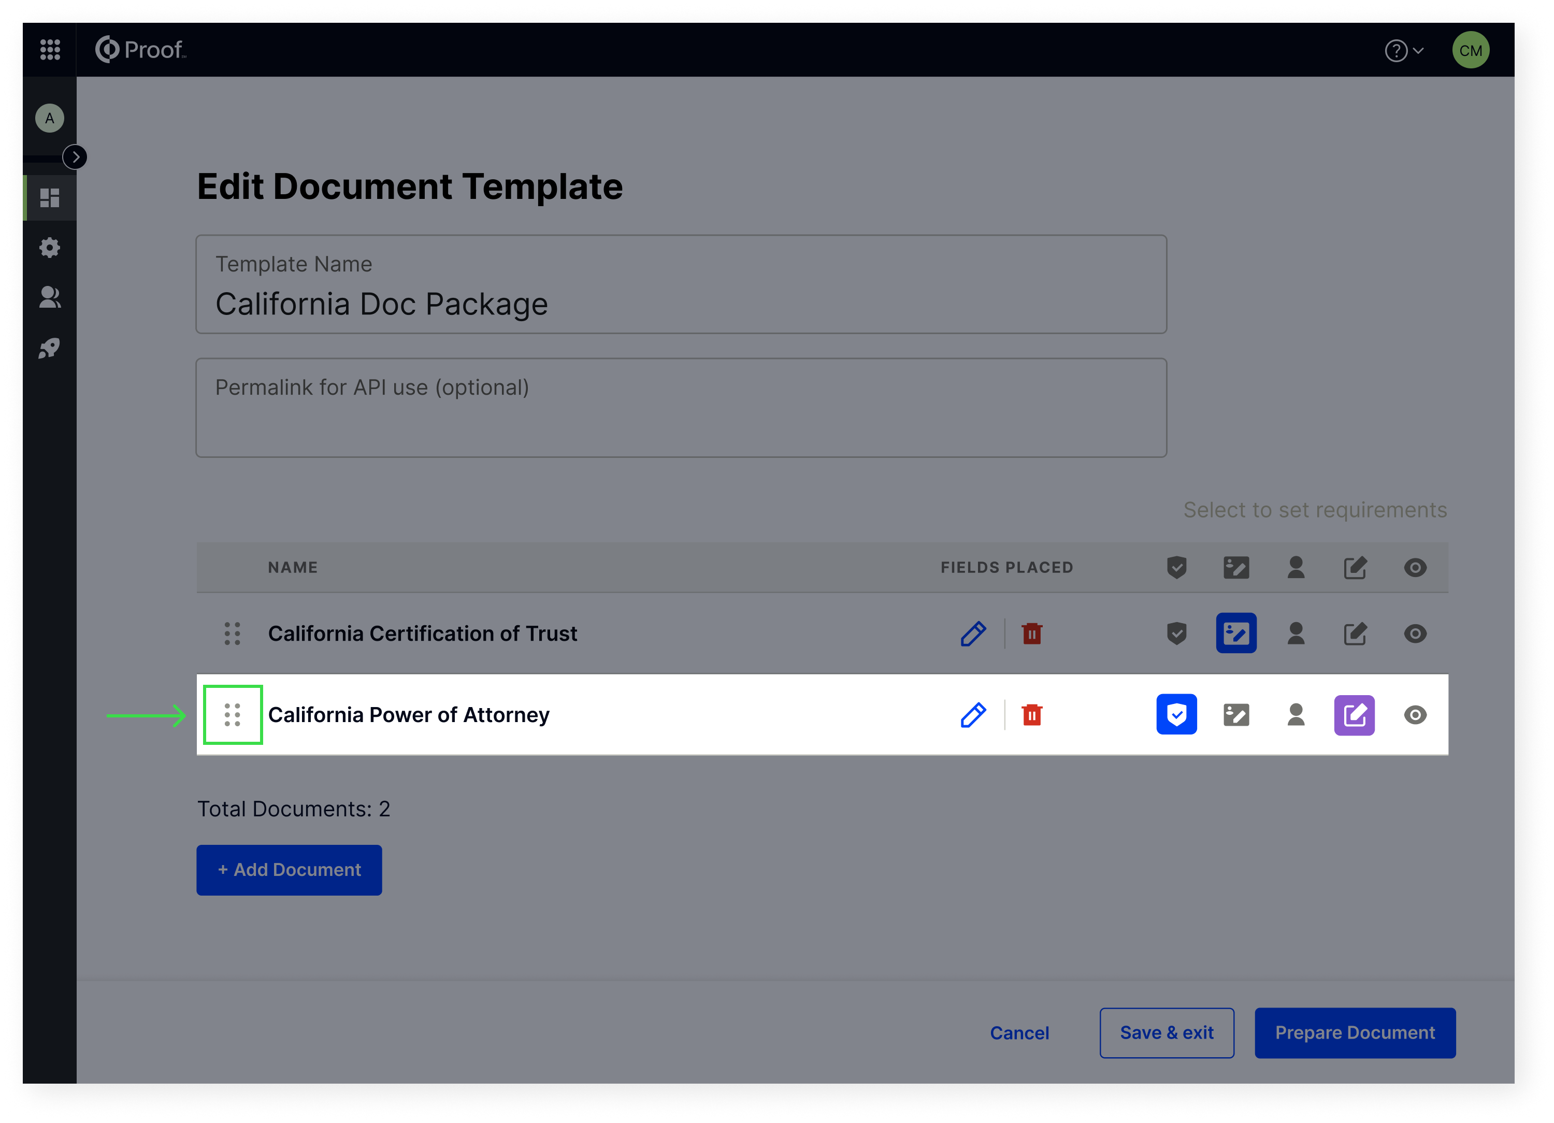The width and height of the screenshot is (1554, 1123).
Task: Open CM user avatar menu
Action: tap(1470, 51)
